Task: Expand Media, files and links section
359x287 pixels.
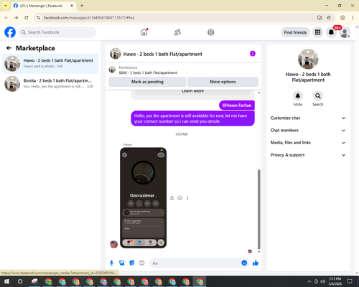Action: tap(308, 143)
